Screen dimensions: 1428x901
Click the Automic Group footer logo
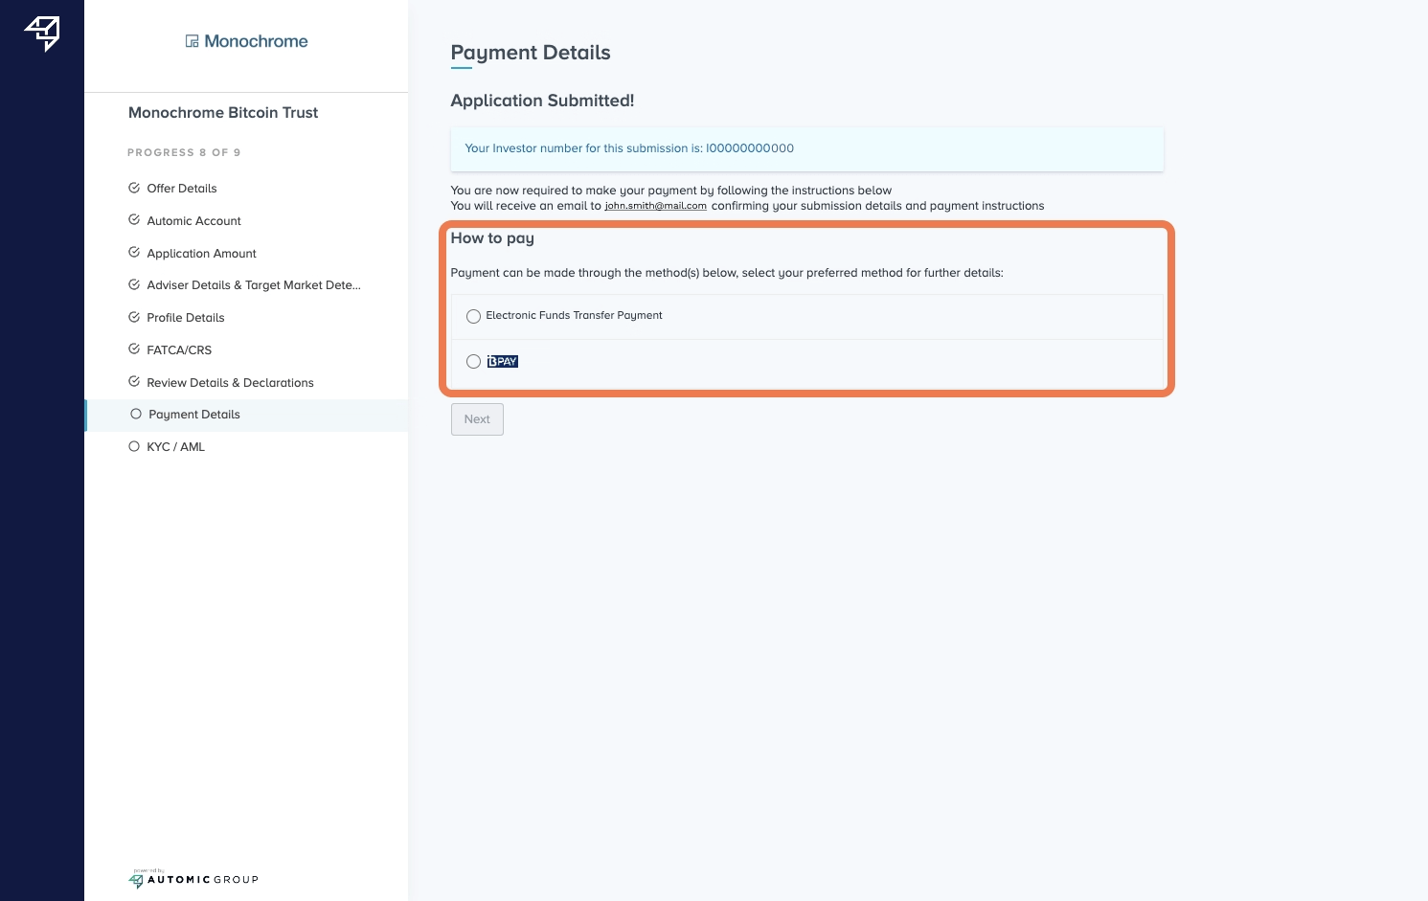pos(193,879)
